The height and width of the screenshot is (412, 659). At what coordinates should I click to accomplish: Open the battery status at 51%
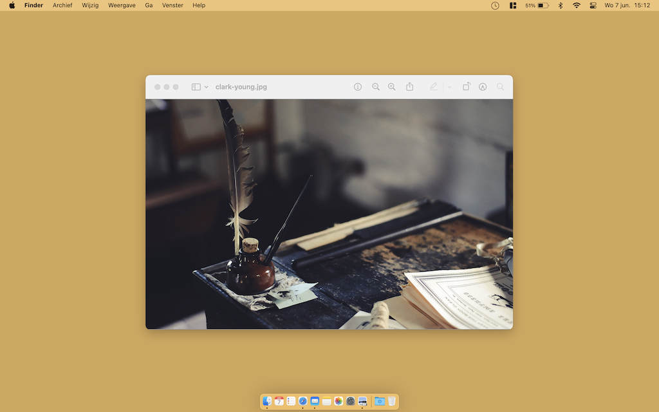(x=537, y=5)
